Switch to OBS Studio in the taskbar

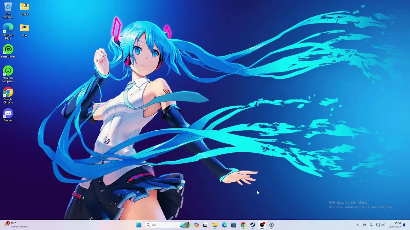click(x=262, y=225)
